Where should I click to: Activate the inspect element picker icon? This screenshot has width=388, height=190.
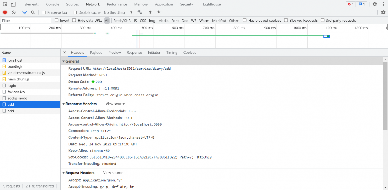[x=5, y=4]
